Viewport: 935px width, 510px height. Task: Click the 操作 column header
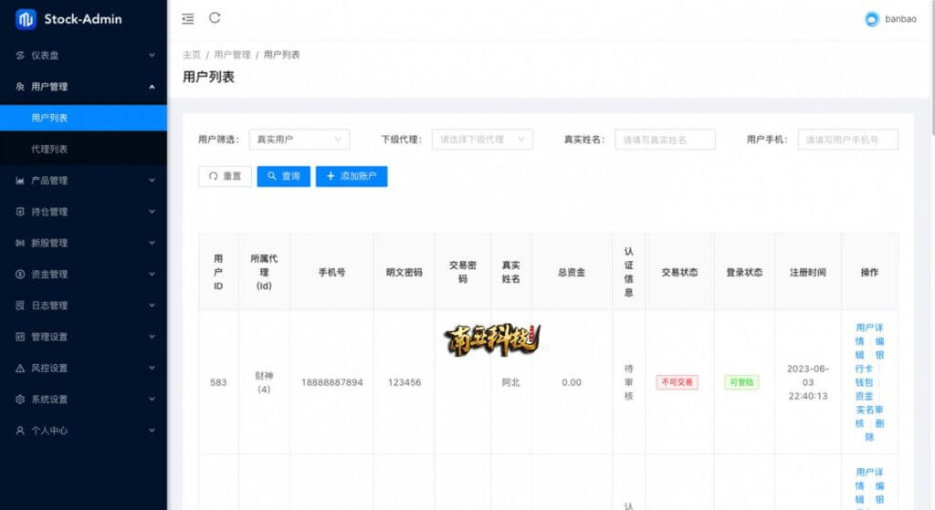pyautogui.click(x=869, y=272)
